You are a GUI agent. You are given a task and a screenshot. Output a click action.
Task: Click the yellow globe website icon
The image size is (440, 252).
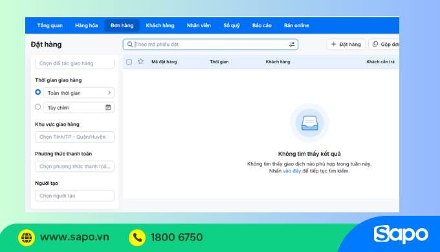(27, 237)
